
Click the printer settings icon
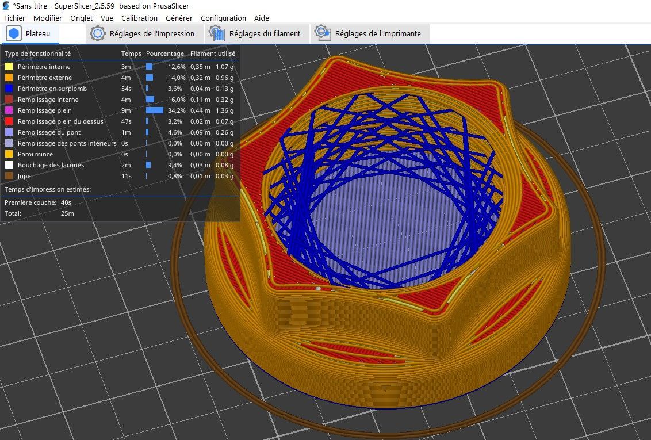pos(323,33)
